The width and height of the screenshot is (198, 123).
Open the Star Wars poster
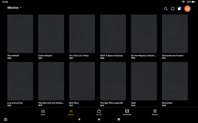click(82, 81)
